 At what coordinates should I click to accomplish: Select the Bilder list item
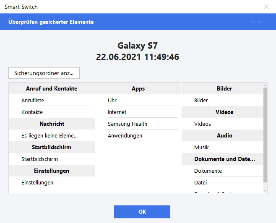point(222,101)
